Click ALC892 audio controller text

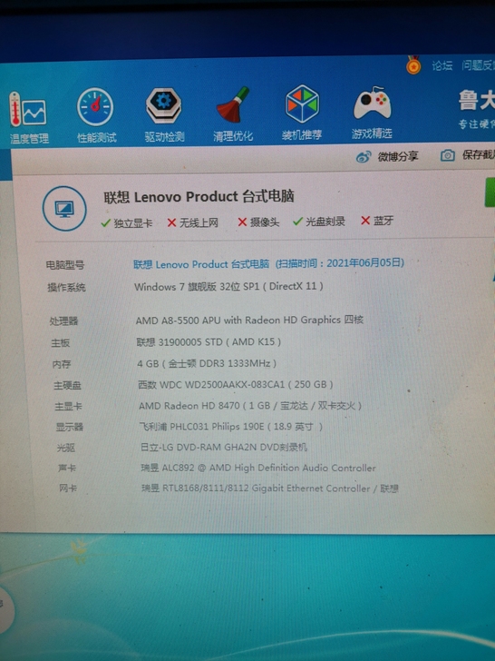tap(258, 468)
